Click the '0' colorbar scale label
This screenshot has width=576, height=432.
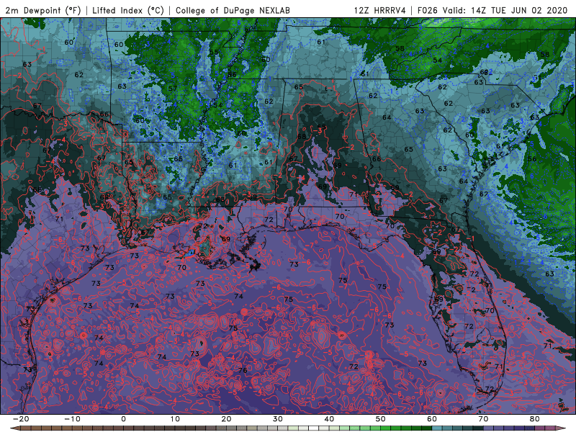click(x=123, y=419)
